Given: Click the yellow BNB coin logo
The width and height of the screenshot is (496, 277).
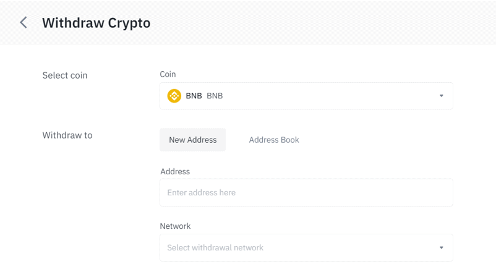Looking at the screenshot, I should [174, 96].
